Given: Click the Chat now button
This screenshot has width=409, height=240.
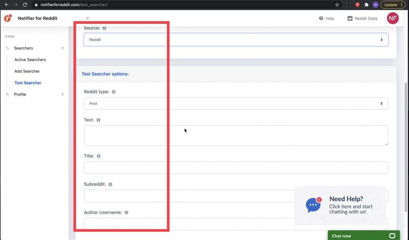Looking at the screenshot, I should [363, 236].
